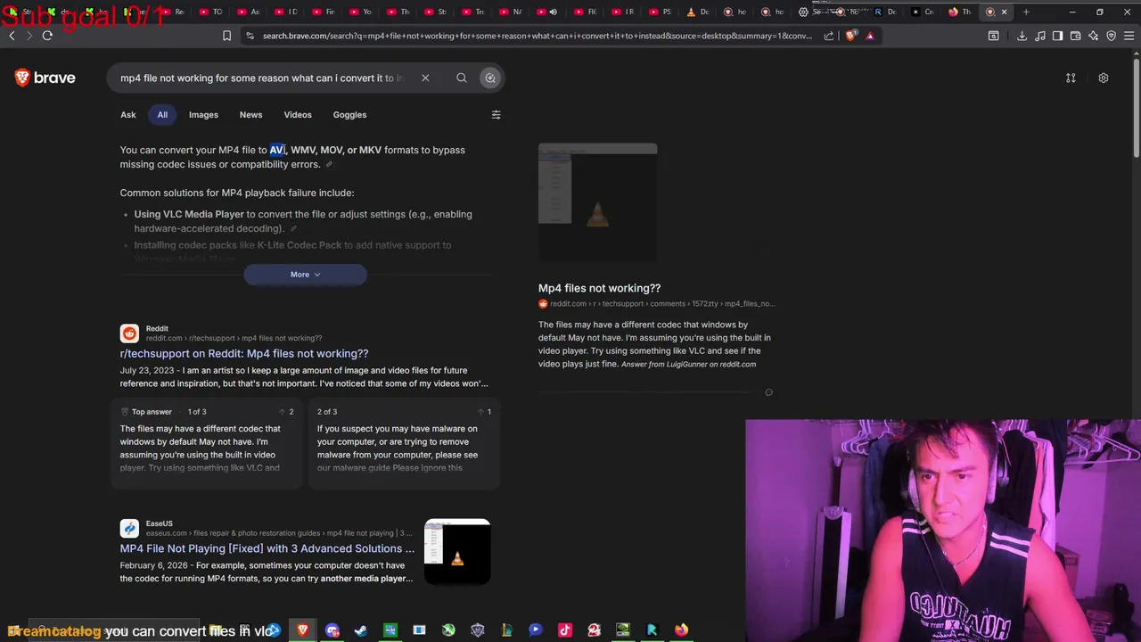
Task: Open the '2 of 3' Reddit answer card
Action: pos(404,445)
